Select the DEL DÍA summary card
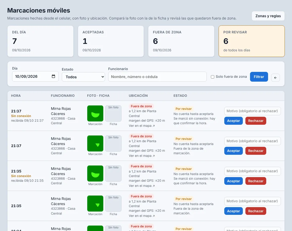The height and width of the screenshot is (231, 292). click(40, 41)
